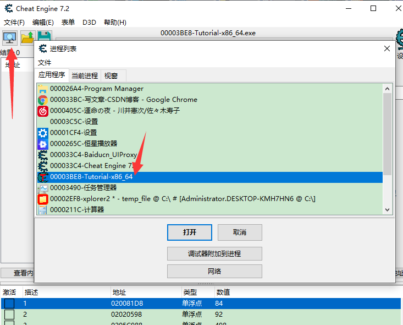Open the 文件(F) menu
This screenshot has height=325, width=403.
(14, 23)
